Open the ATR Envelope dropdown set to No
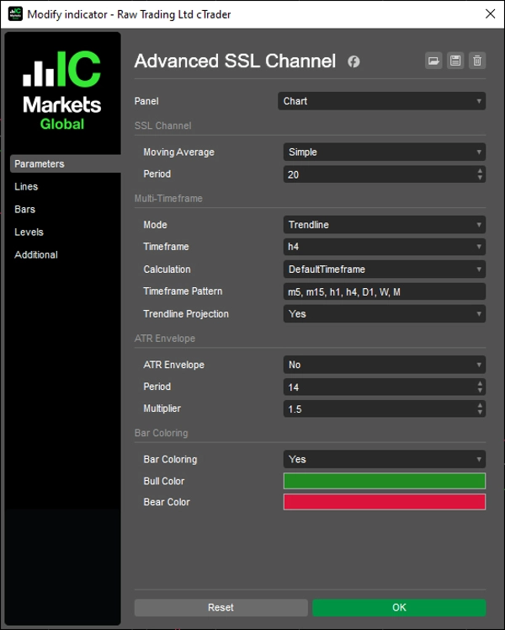Image resolution: width=505 pixels, height=630 pixels. (385, 365)
